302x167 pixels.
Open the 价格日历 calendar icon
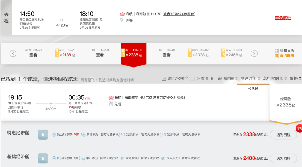coord(277,50)
